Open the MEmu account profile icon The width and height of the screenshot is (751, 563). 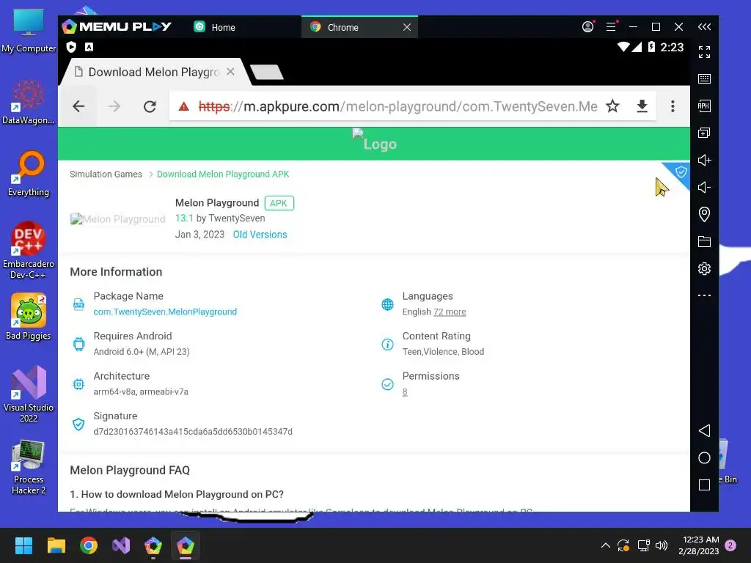pos(588,27)
